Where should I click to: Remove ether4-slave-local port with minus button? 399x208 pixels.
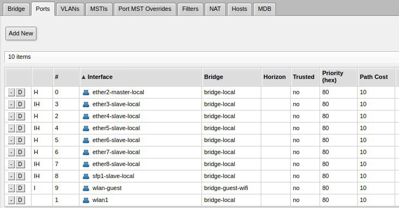11,117
